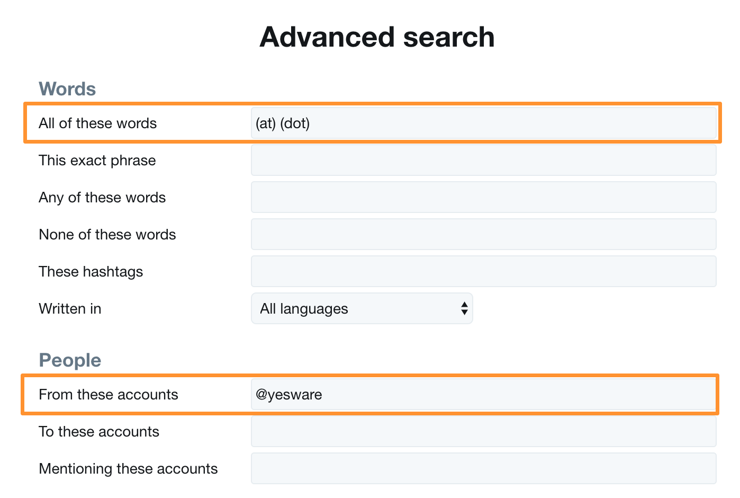Click the 'All of these words' input field
This screenshot has height=498, width=740.
click(x=483, y=123)
